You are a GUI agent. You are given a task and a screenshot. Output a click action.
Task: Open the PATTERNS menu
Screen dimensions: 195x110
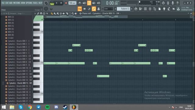tap(17, 3)
